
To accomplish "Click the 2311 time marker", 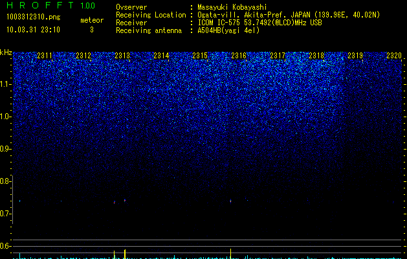I will 45,56.
